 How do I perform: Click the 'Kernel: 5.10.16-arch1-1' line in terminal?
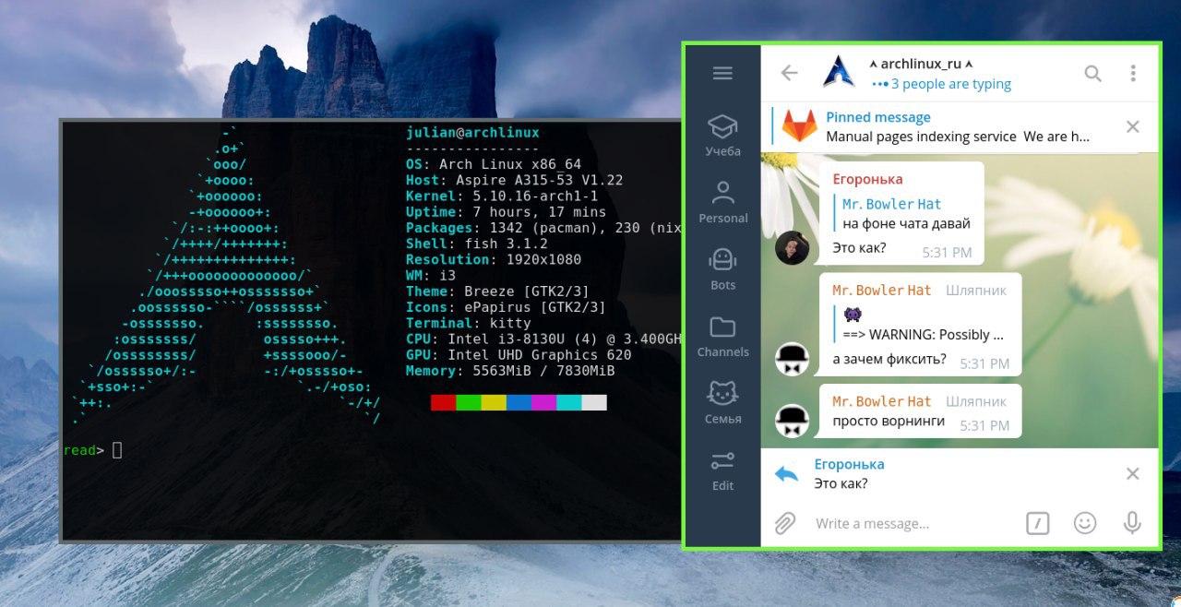point(502,196)
